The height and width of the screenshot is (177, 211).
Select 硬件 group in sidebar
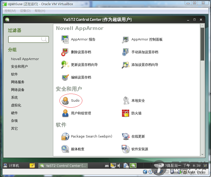pyautogui.click(x=14, y=113)
